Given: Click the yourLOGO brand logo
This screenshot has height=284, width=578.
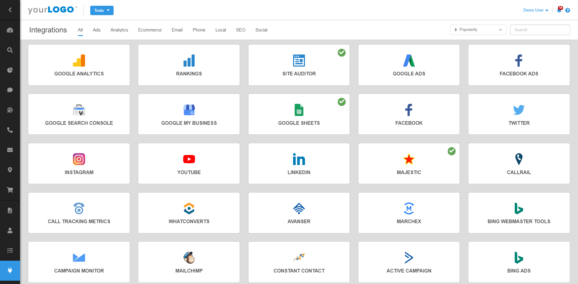Looking at the screenshot, I should pos(53,10).
